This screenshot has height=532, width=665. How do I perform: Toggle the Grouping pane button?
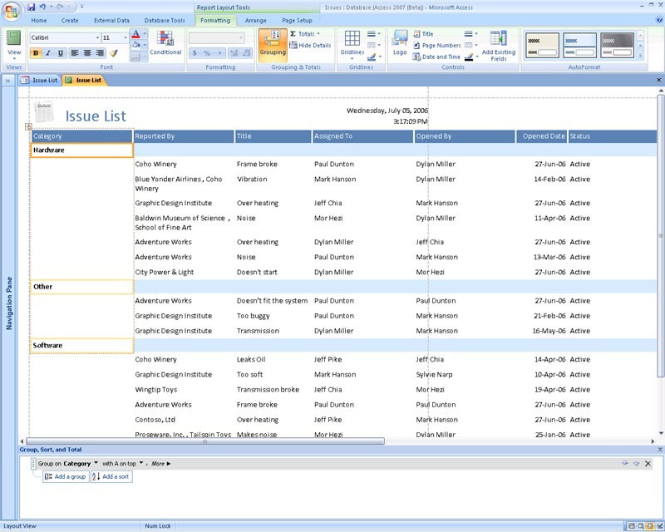[272, 43]
